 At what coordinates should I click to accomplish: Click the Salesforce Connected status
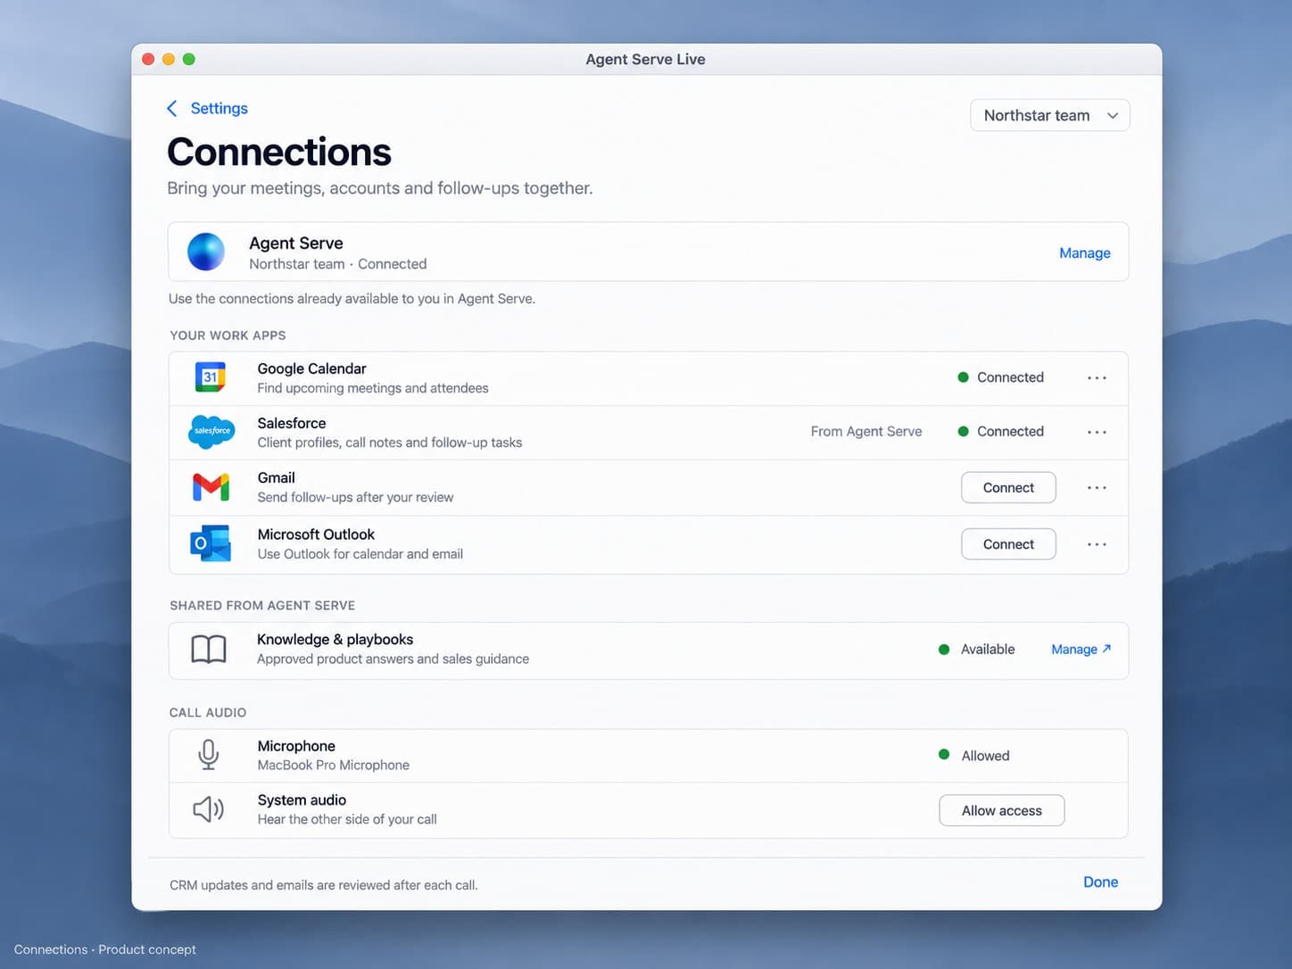pyautogui.click(x=1000, y=432)
